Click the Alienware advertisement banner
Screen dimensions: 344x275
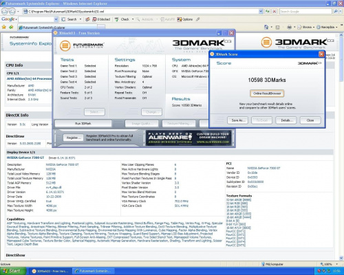(x=189, y=137)
